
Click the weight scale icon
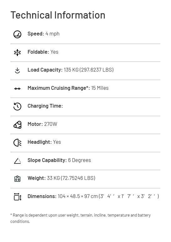[18, 179]
